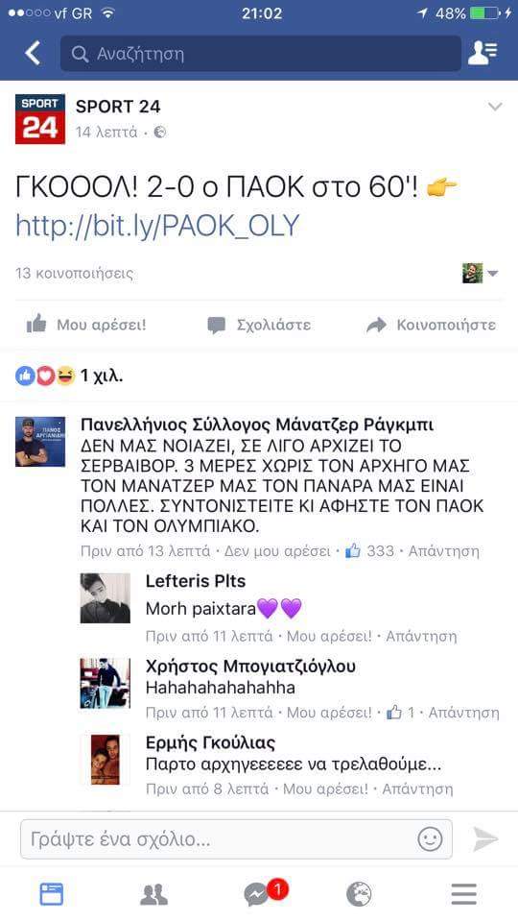518x922 pixels.
Task: Open the audience selector profile dropdown
Action: (481, 273)
